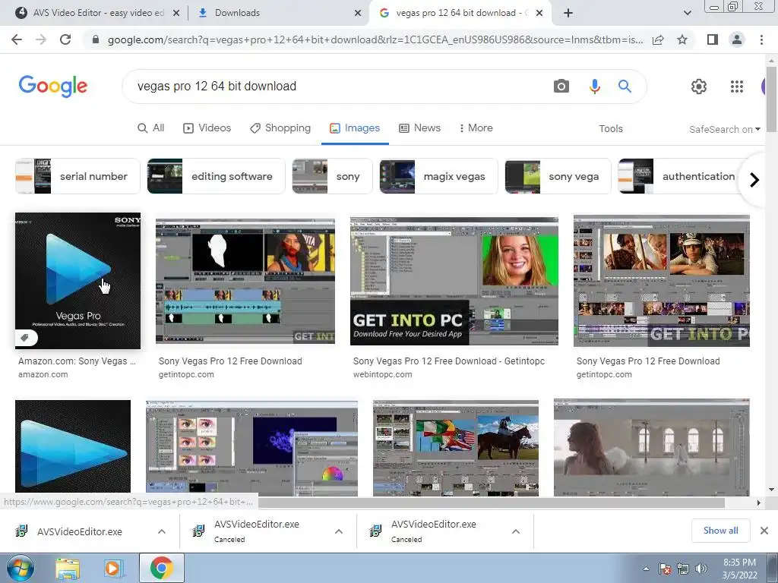Open the Windows Start menu

coord(20,568)
